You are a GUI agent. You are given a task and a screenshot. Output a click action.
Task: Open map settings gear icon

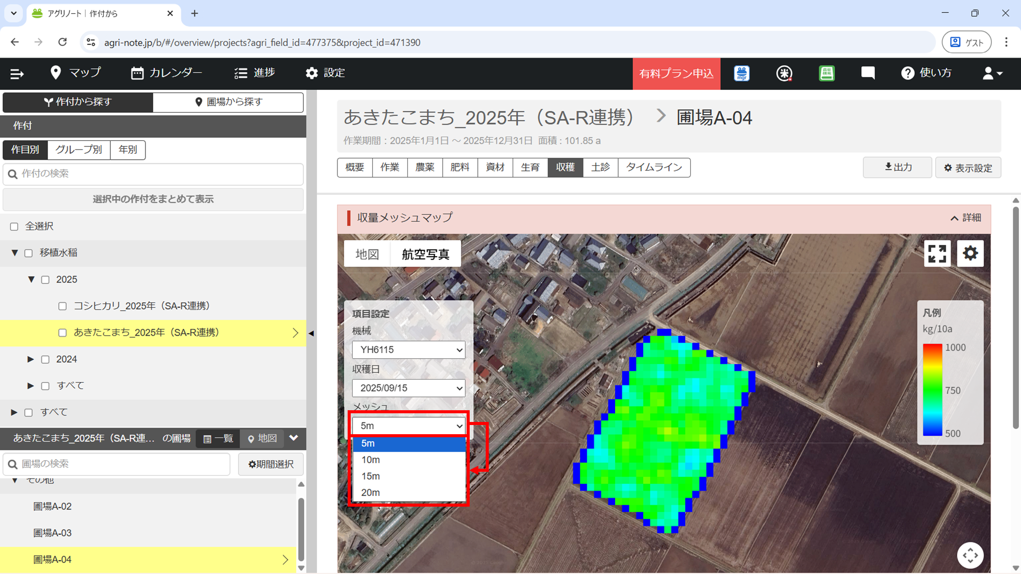(970, 254)
